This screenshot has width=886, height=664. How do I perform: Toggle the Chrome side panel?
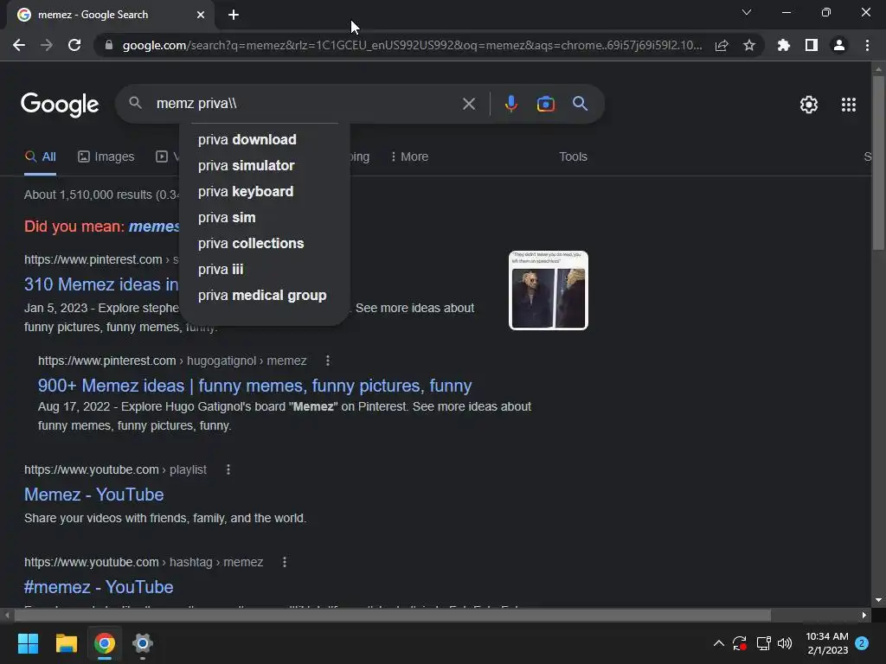(812, 45)
